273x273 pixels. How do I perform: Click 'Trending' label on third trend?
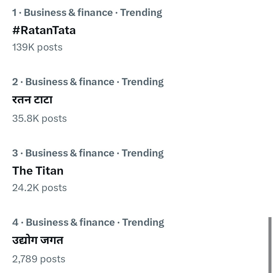coord(143,153)
